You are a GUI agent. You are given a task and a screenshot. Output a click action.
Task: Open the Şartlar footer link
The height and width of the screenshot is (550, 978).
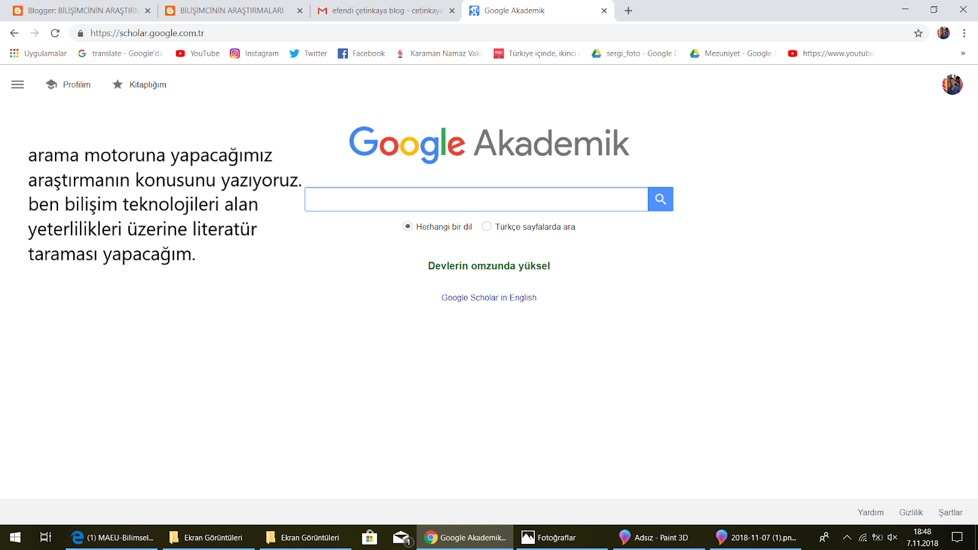tap(950, 512)
